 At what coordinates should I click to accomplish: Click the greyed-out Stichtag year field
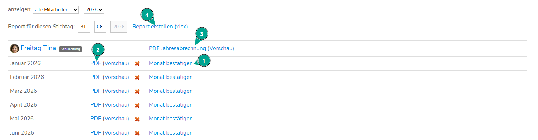(118, 27)
